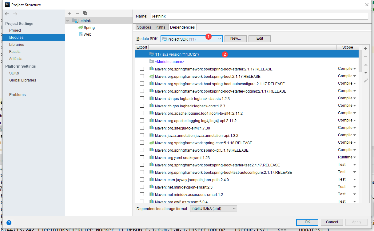This screenshot has width=374, height=231.
Task: Click the folder icon next to Module source
Action: coord(152,62)
